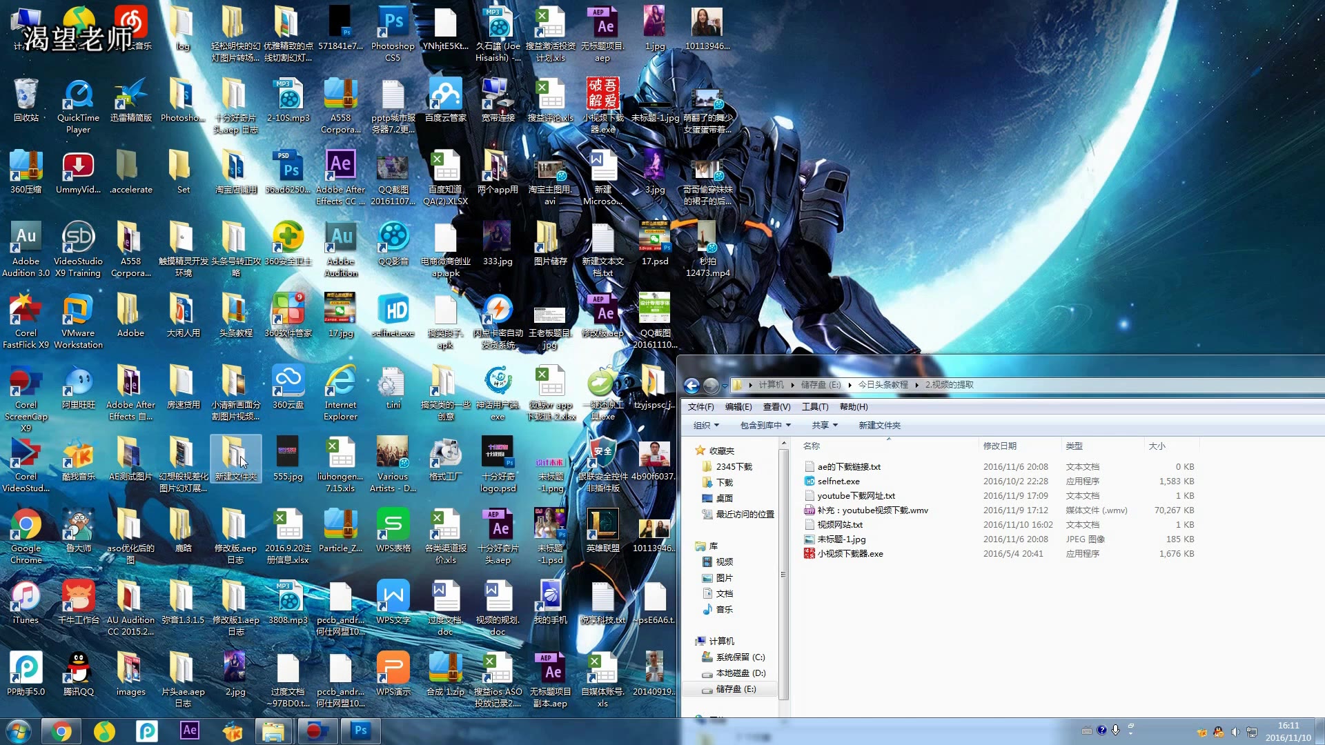
Task: Open 编辑(E) menu in Explorer
Action: point(738,407)
